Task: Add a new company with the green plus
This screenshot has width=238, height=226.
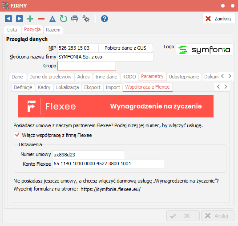Action: [x=30, y=19]
